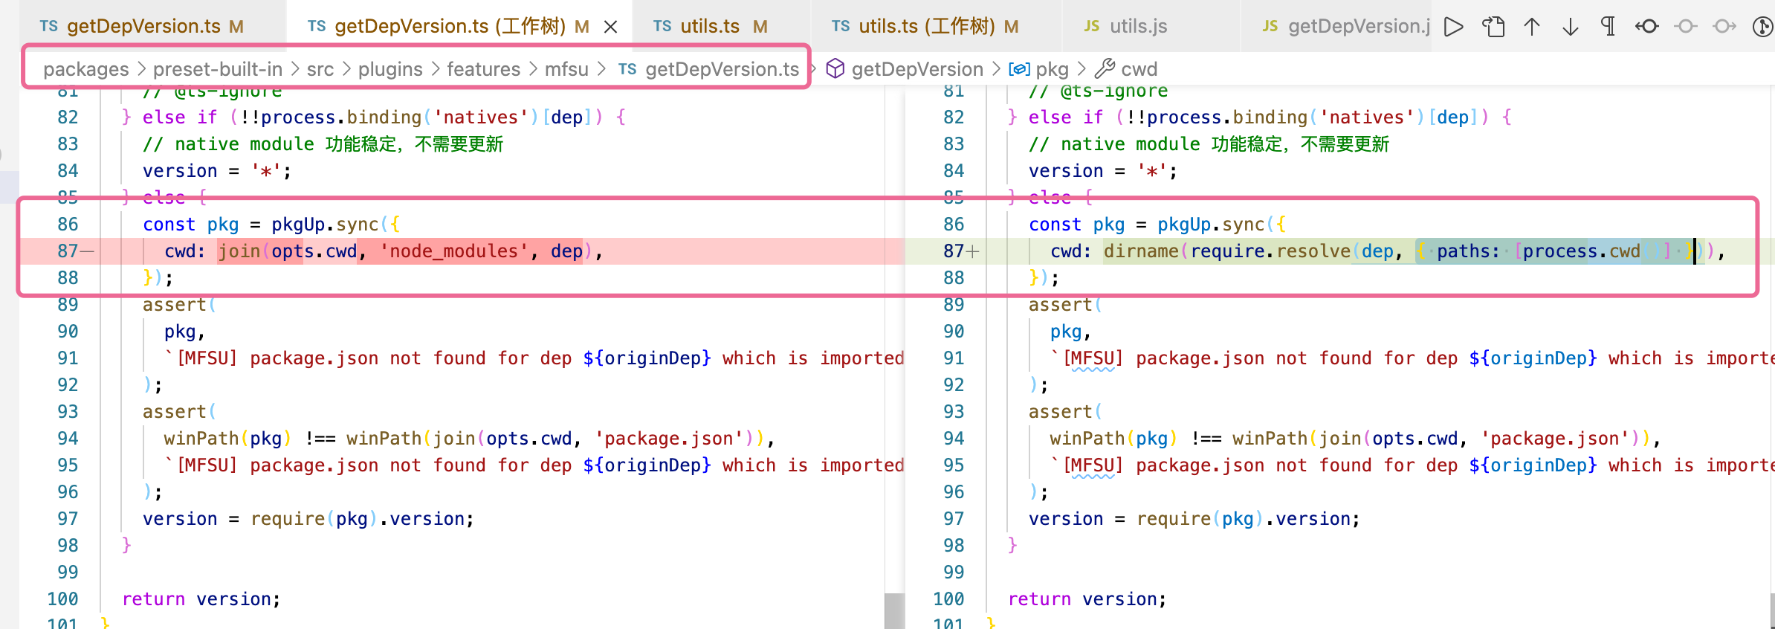Click removed line marker 87— in left pane

coord(75,251)
